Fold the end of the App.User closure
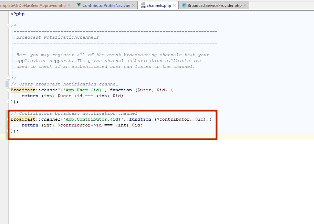314x224 pixels. point(8,101)
